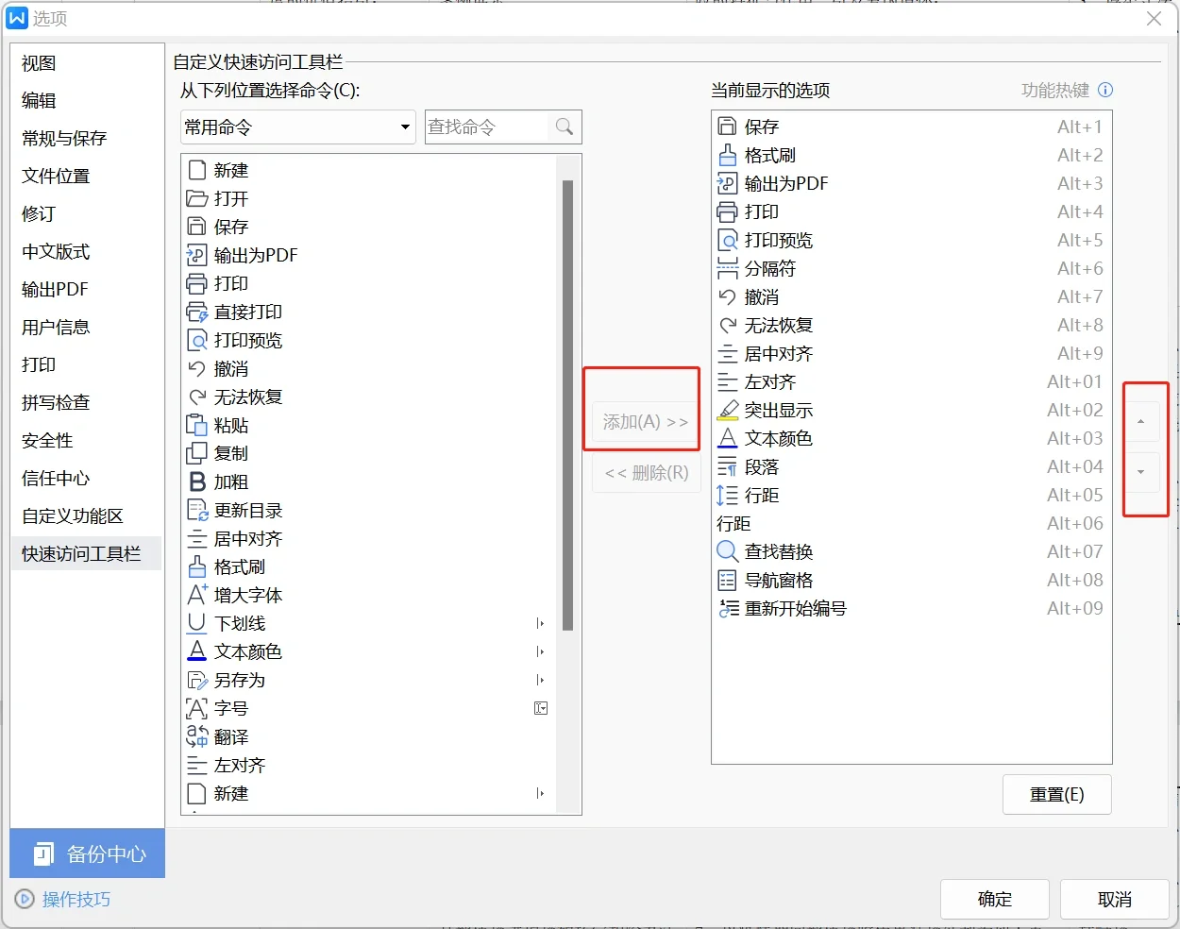Click the 打开 folder icon in the command list

pyautogui.click(x=196, y=198)
